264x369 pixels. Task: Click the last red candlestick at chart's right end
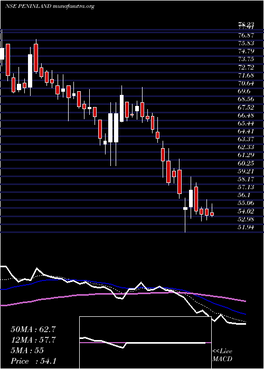coord(212,214)
